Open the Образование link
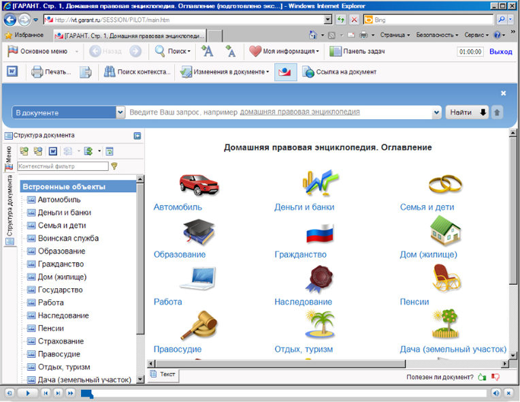 point(180,255)
